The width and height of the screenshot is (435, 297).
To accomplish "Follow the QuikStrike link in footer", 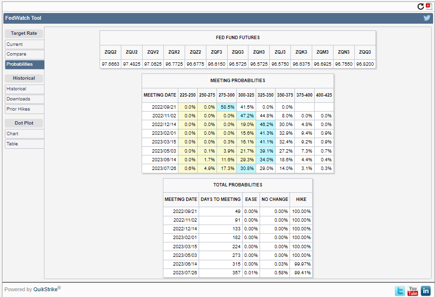I will point(45,289).
